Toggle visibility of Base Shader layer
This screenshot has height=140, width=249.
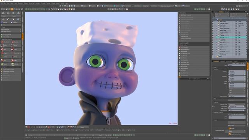coord(213,25)
